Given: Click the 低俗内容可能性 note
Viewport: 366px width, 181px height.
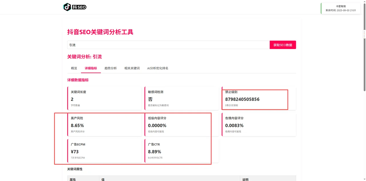Looking at the screenshot, I should [x=156, y=132].
